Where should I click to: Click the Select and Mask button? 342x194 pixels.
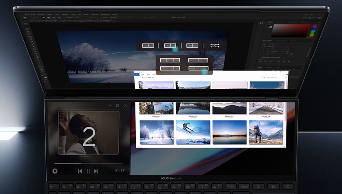pyautogui.click(x=178, y=17)
